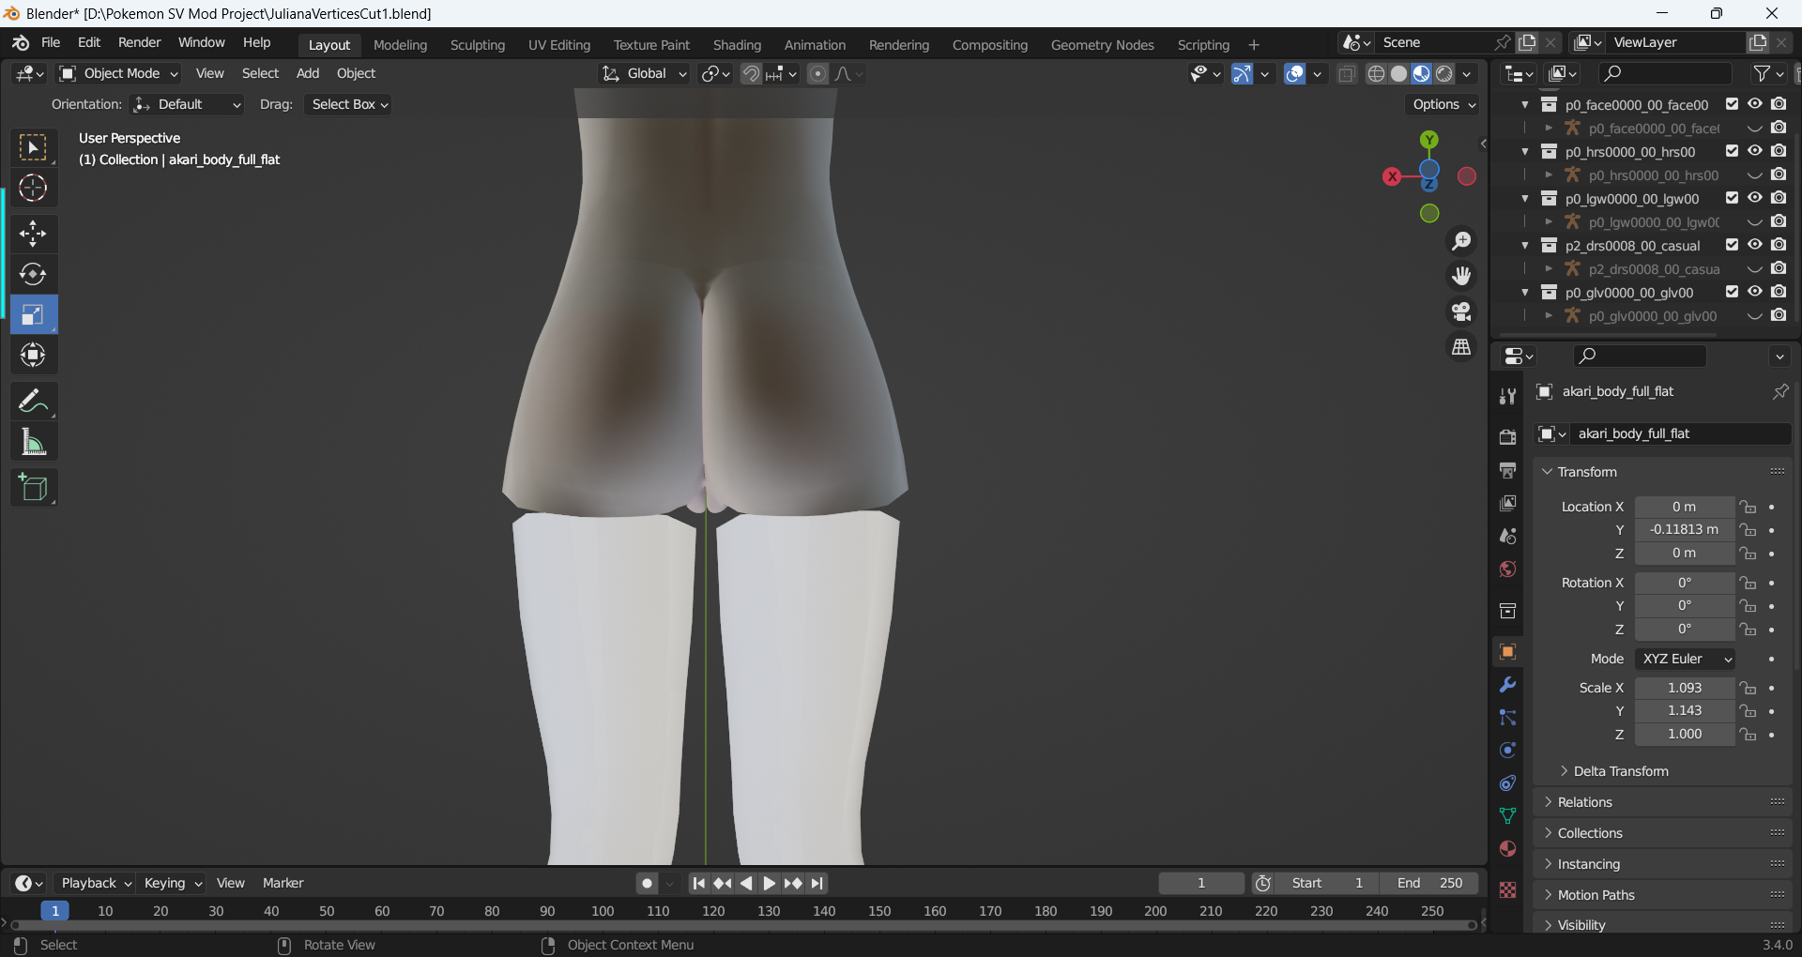This screenshot has width=1802, height=957.
Task: Activate the Move tool
Action: point(33,234)
